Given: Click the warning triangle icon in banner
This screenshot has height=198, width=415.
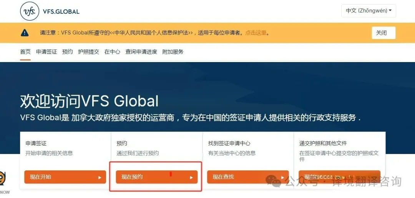Looking at the screenshot, I should pos(25,33).
